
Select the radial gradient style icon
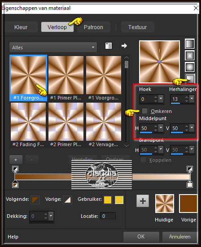(190, 78)
